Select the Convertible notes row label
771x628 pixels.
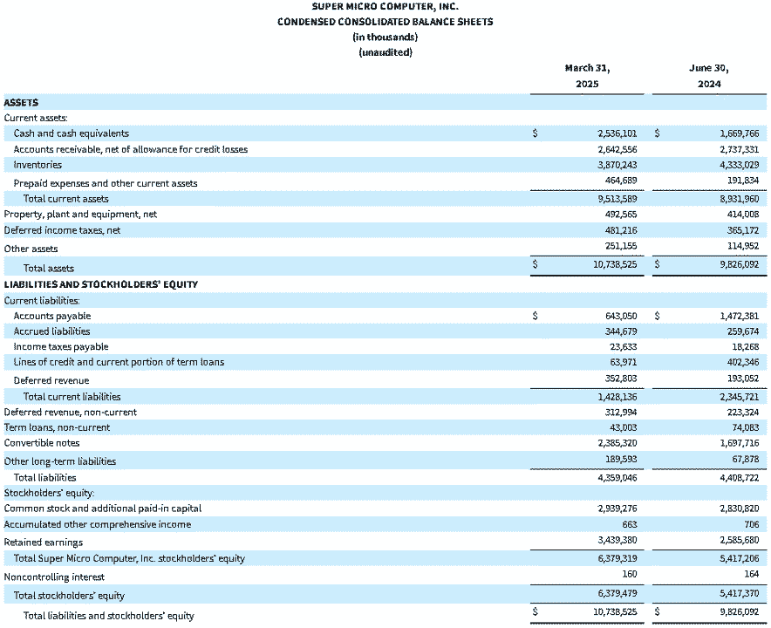point(42,442)
